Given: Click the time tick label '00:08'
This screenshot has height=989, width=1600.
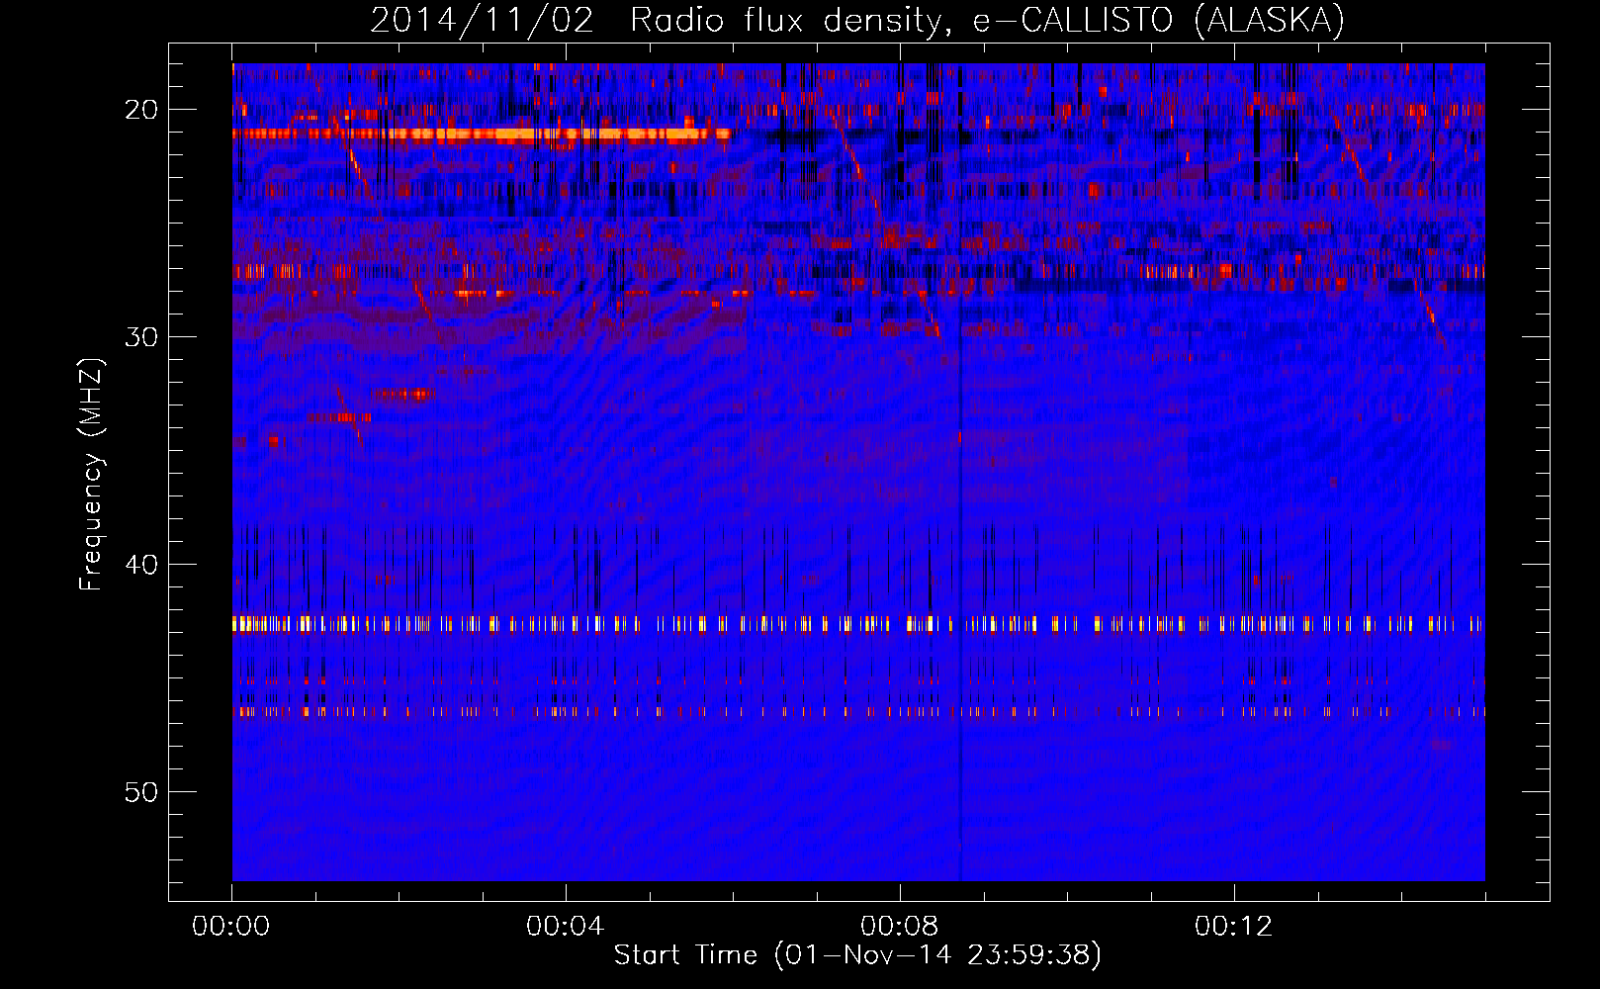Looking at the screenshot, I should pyautogui.click(x=900, y=926).
